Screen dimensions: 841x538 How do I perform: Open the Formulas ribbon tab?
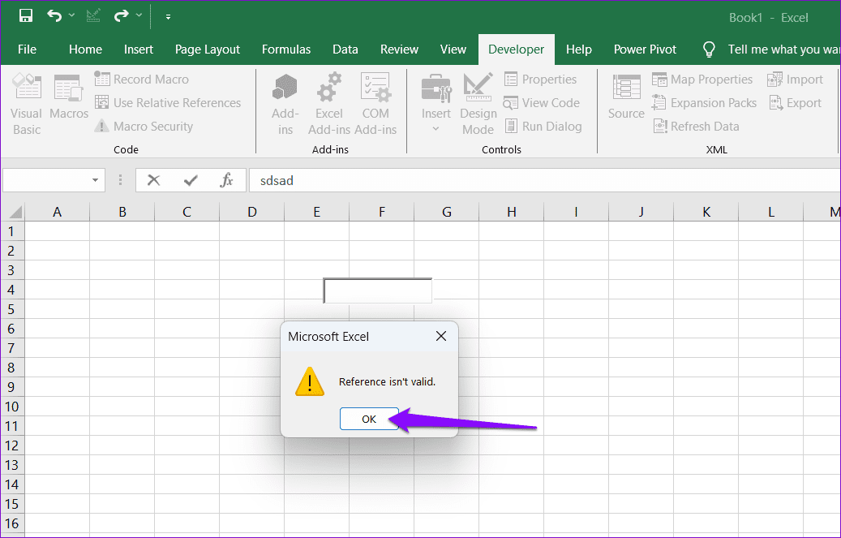(286, 49)
